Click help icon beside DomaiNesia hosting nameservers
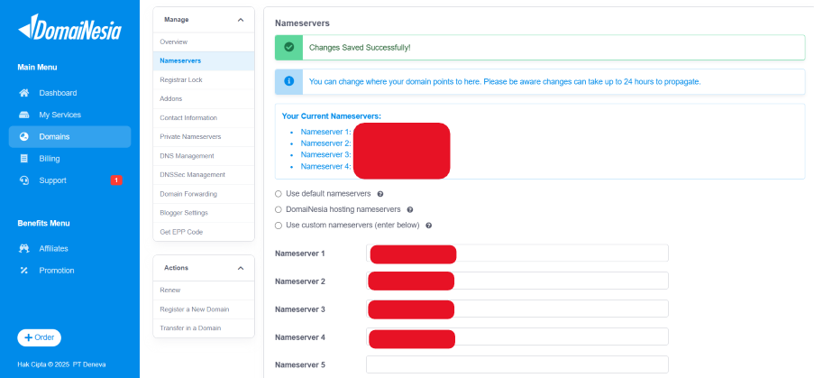Screen dimensions: 814x378 (410, 209)
